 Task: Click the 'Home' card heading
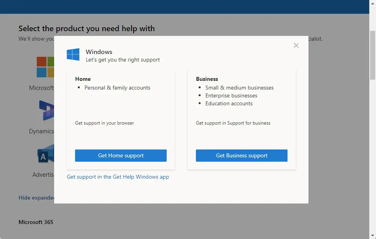[x=83, y=79]
